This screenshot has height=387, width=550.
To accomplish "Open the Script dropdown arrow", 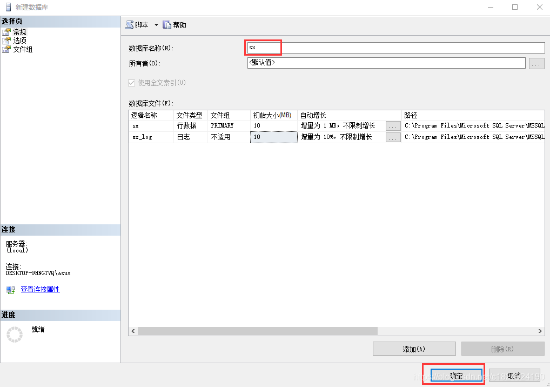I will (156, 25).
